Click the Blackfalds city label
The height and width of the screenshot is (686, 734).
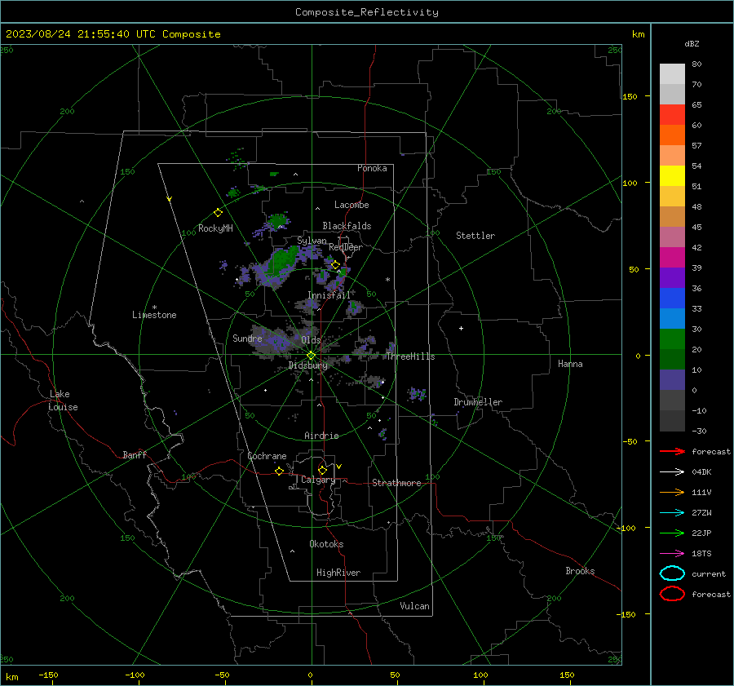(347, 226)
